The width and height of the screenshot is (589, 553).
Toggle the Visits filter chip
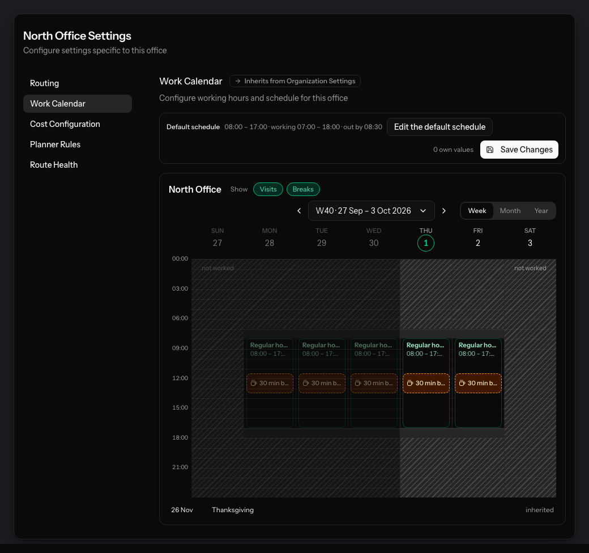(268, 189)
